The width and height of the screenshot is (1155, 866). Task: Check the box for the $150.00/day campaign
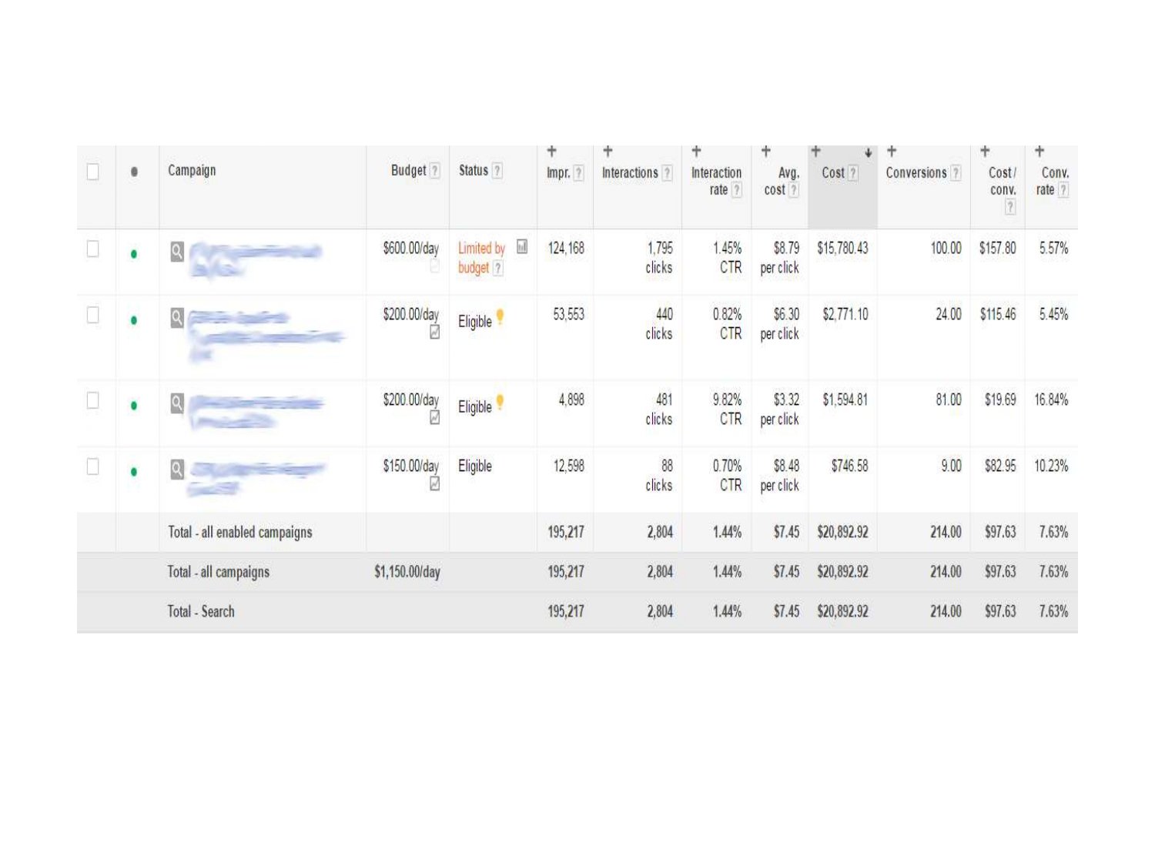click(92, 466)
